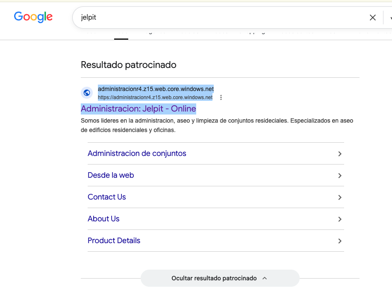The image size is (392, 291).
Task: Click the ad description starting Somos lideres
Action: [x=217, y=125]
